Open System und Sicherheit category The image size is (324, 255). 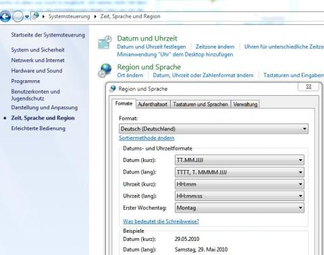click(x=38, y=50)
